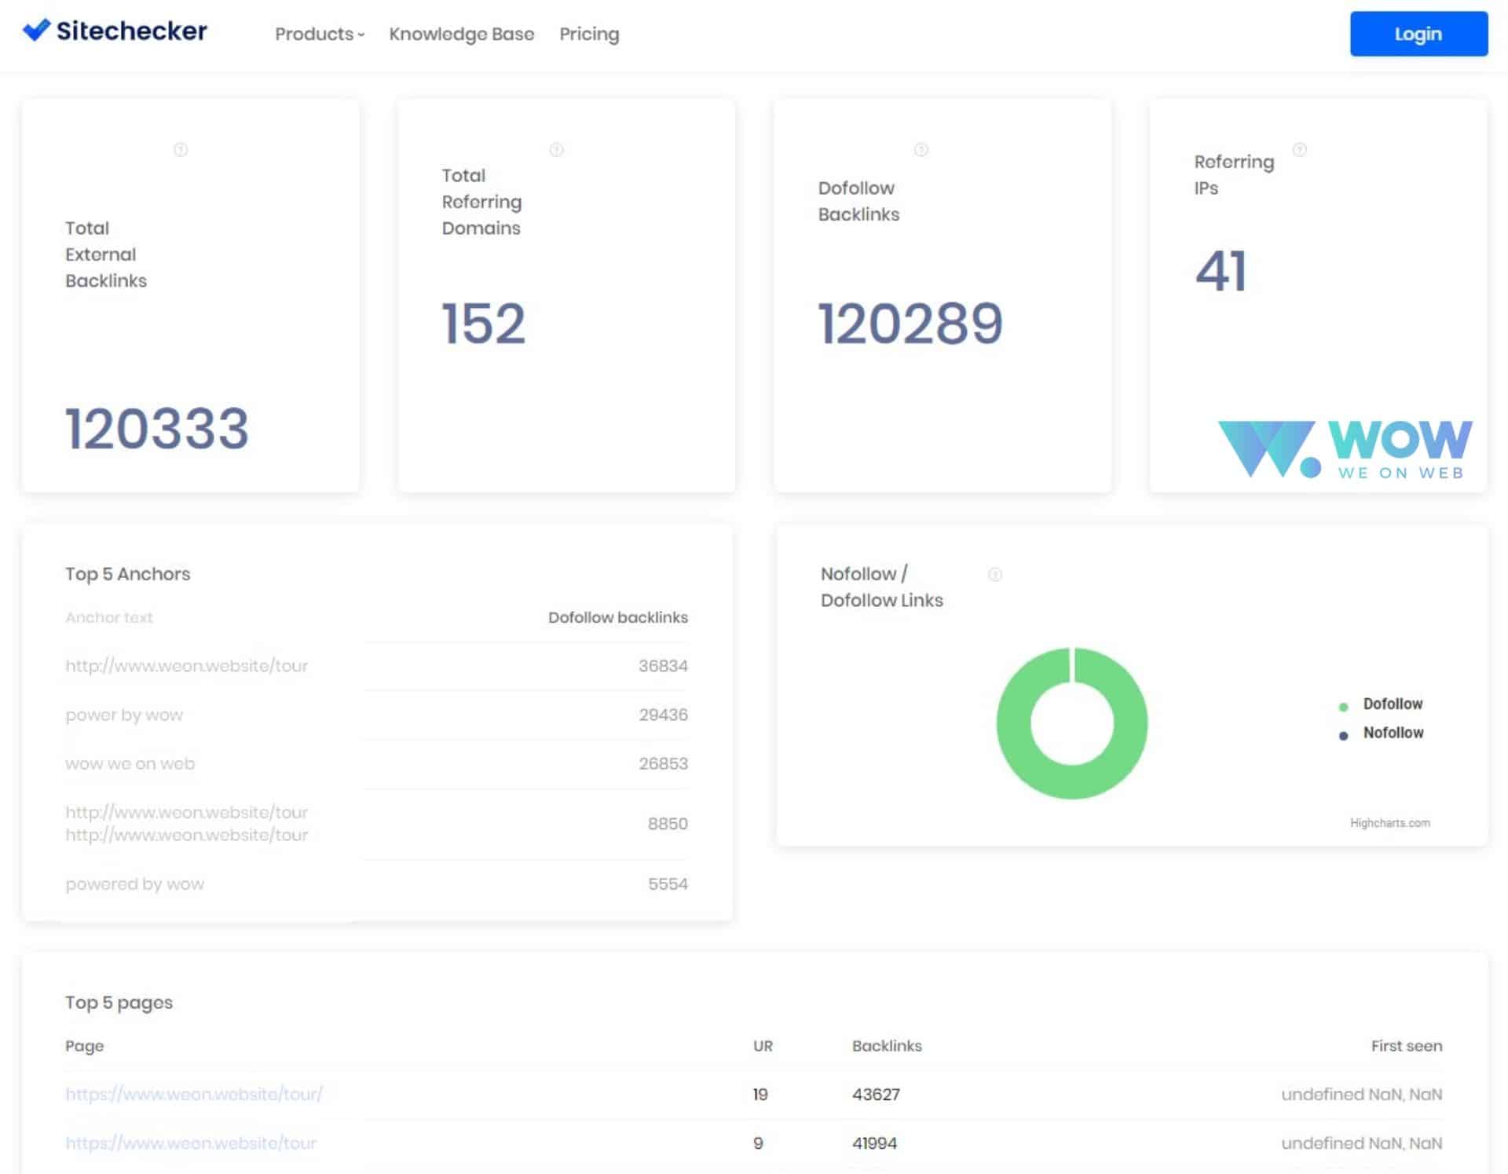Open the help tooltip on Nofollow/Dofollow Links
Screen dimensions: 1508x1174
pos(994,576)
